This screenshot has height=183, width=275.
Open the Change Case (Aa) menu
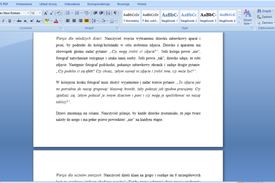[x=39, y=21]
